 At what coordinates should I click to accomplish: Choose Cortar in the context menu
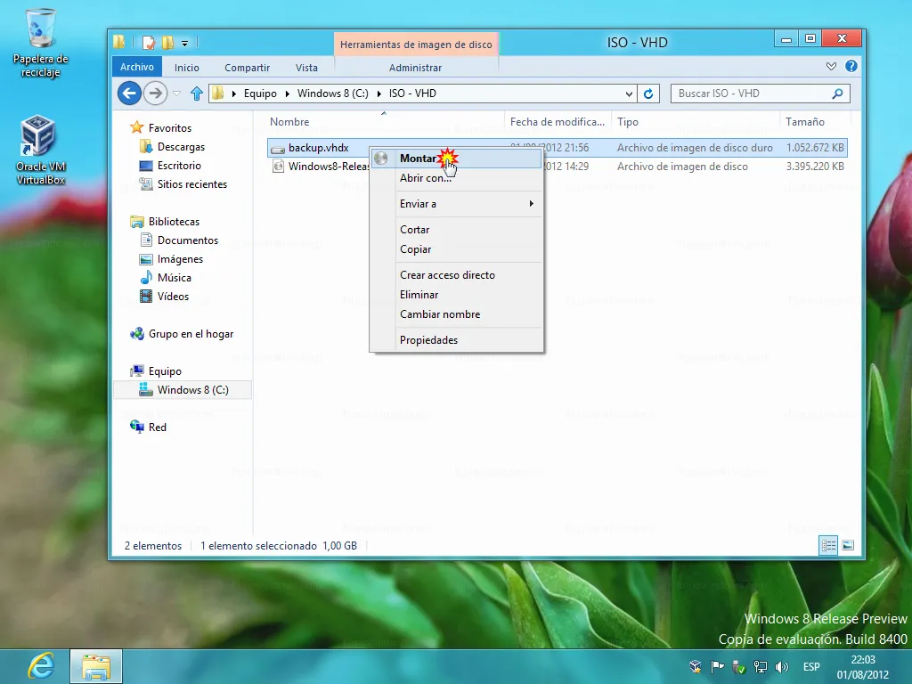(x=457, y=229)
